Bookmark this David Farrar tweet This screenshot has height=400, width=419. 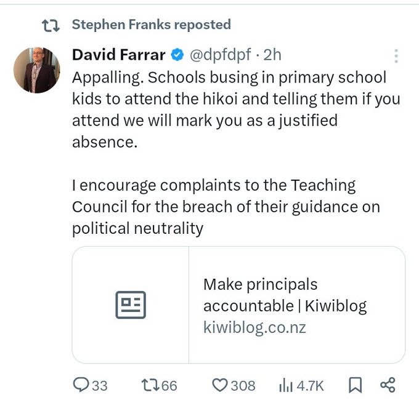[x=356, y=385]
